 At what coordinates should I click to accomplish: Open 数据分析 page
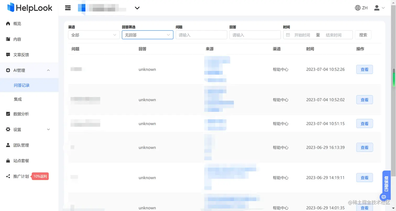click(21, 114)
